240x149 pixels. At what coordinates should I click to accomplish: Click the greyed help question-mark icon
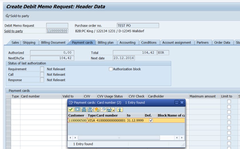click(x=103, y=110)
